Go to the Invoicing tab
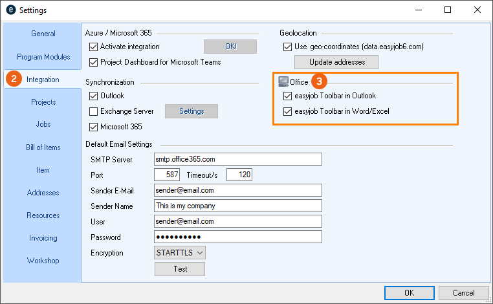This screenshot has width=493, height=304. (x=43, y=238)
